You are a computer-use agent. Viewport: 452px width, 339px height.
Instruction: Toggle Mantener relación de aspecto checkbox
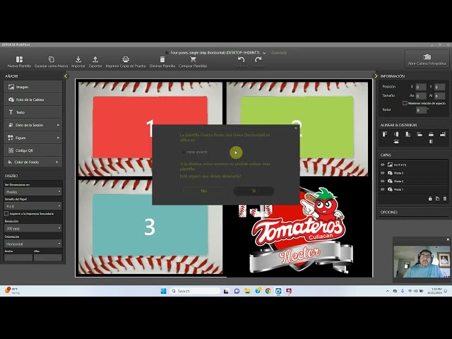pos(405,103)
